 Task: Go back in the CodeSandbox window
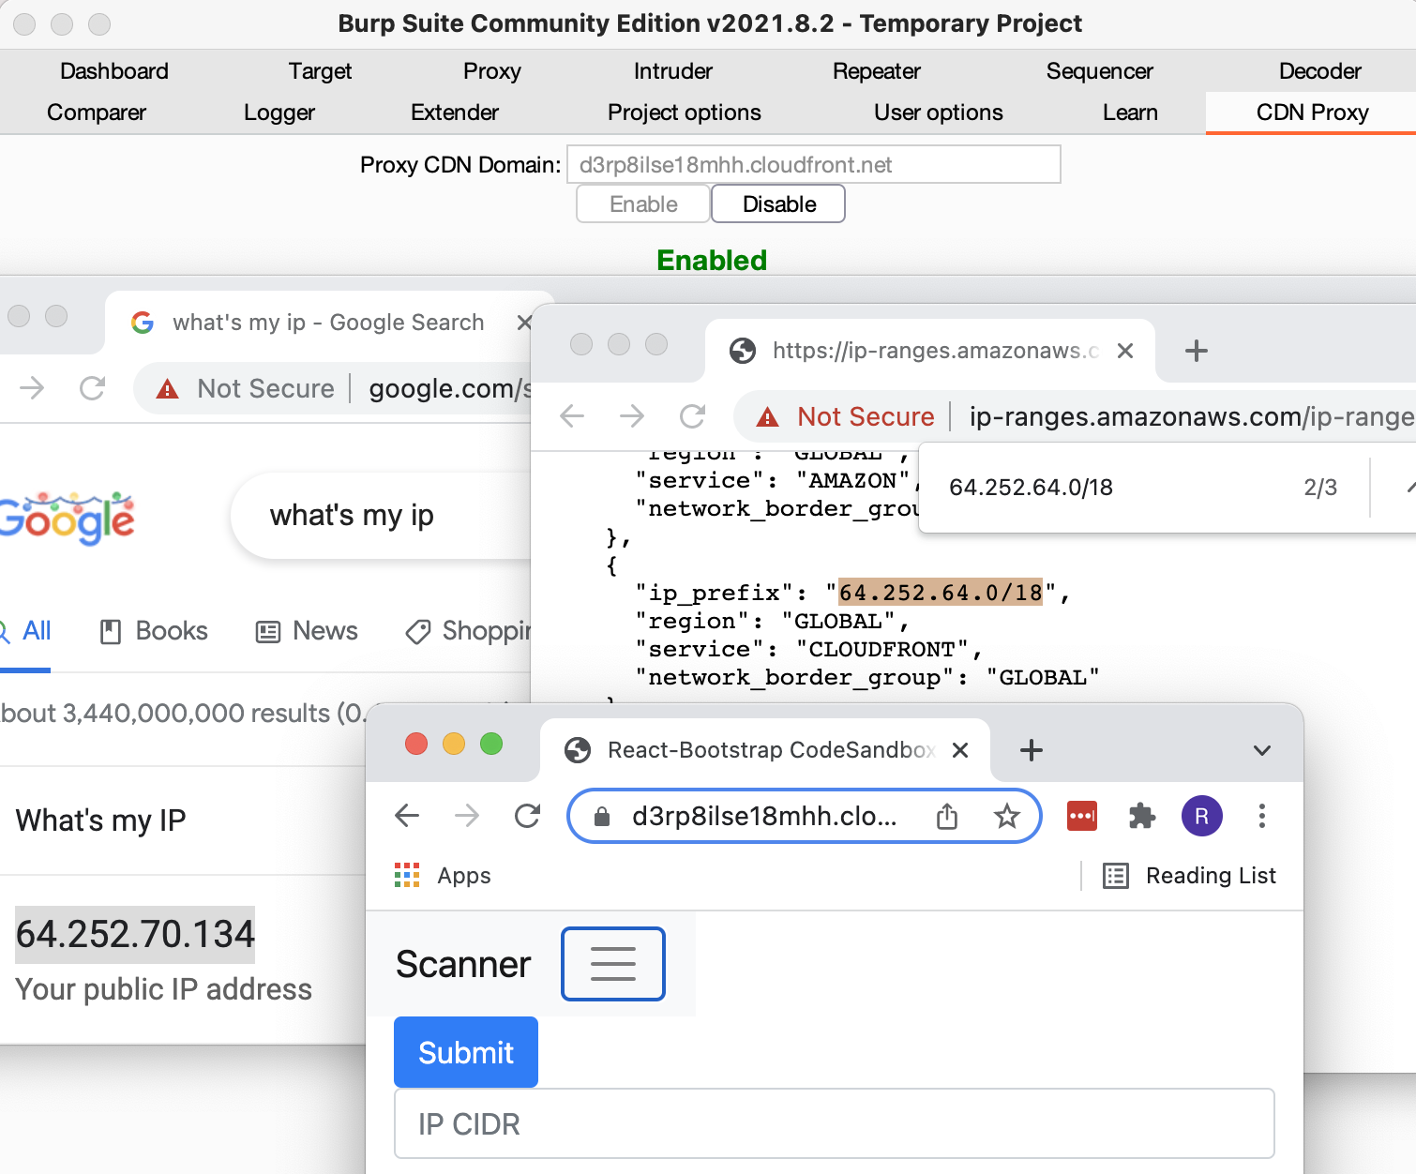pos(407,816)
